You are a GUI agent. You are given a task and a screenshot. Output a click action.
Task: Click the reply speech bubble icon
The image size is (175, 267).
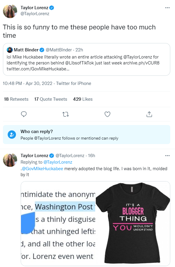coord(24,114)
